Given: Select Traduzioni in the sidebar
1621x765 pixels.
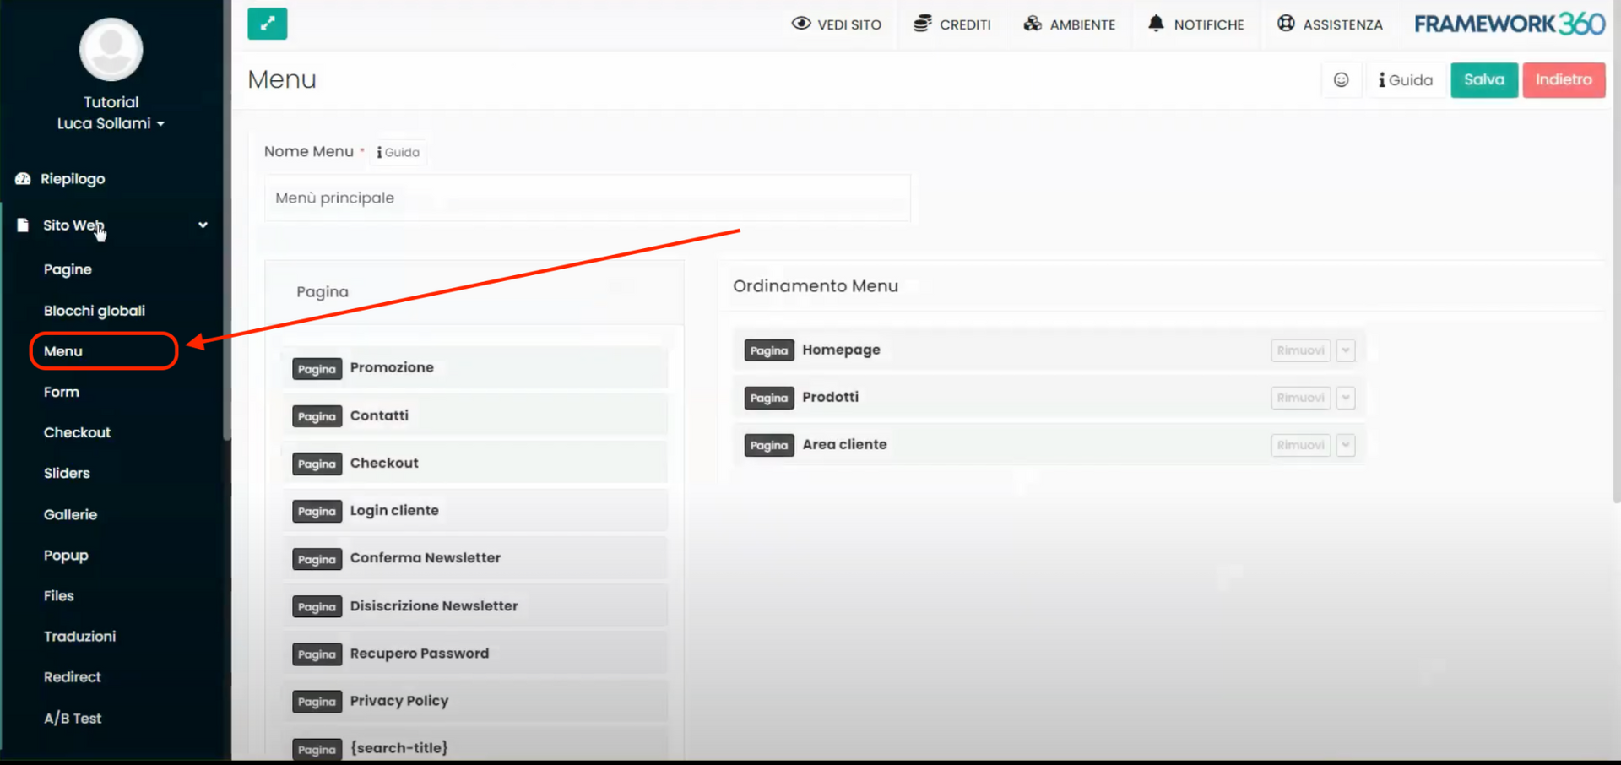Looking at the screenshot, I should [79, 636].
